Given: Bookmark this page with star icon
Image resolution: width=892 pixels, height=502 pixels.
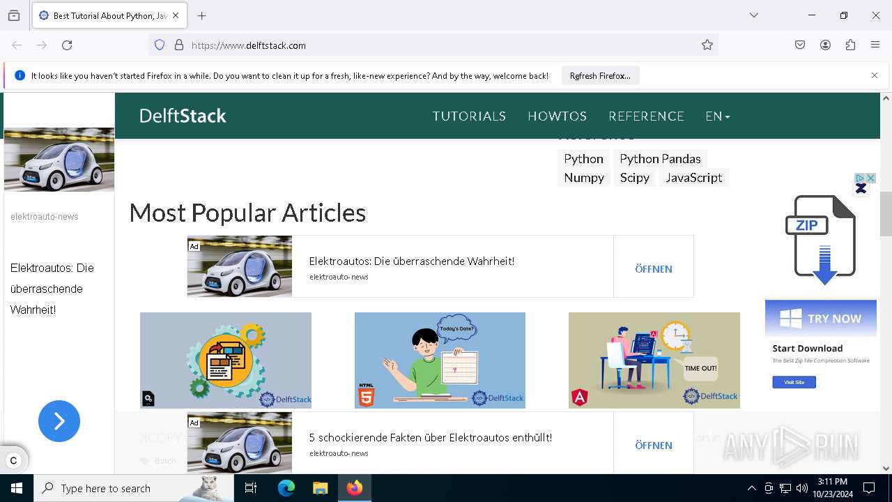Looking at the screenshot, I should 707,45.
